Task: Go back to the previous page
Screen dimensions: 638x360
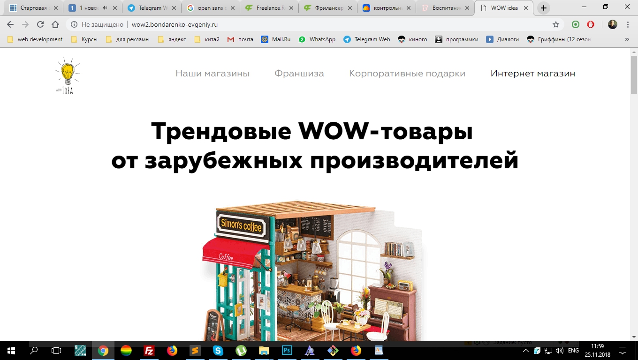Action: 10,24
